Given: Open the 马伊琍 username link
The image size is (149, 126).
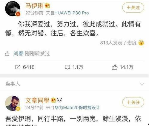Looking at the screenshot, I should (34, 6).
